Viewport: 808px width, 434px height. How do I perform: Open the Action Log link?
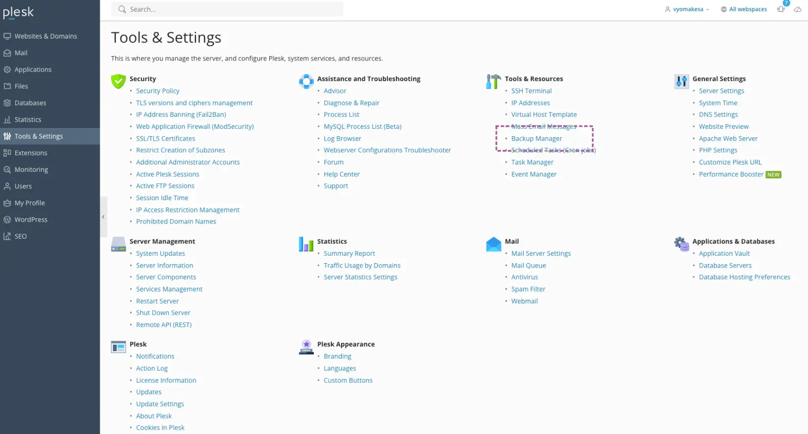point(152,369)
